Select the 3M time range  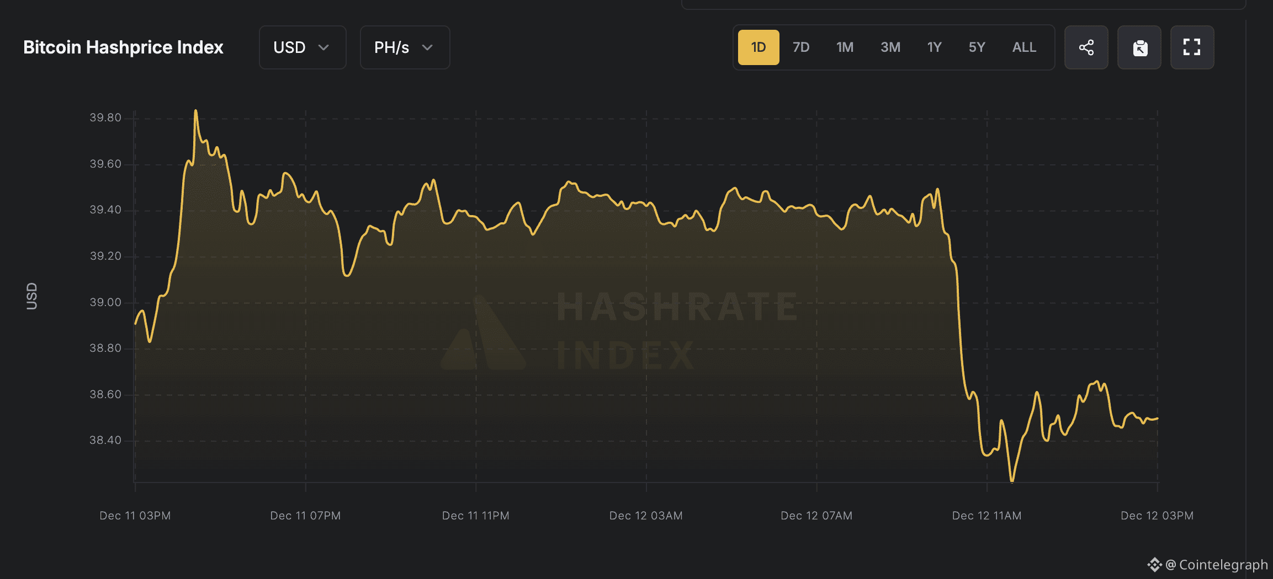click(x=890, y=47)
